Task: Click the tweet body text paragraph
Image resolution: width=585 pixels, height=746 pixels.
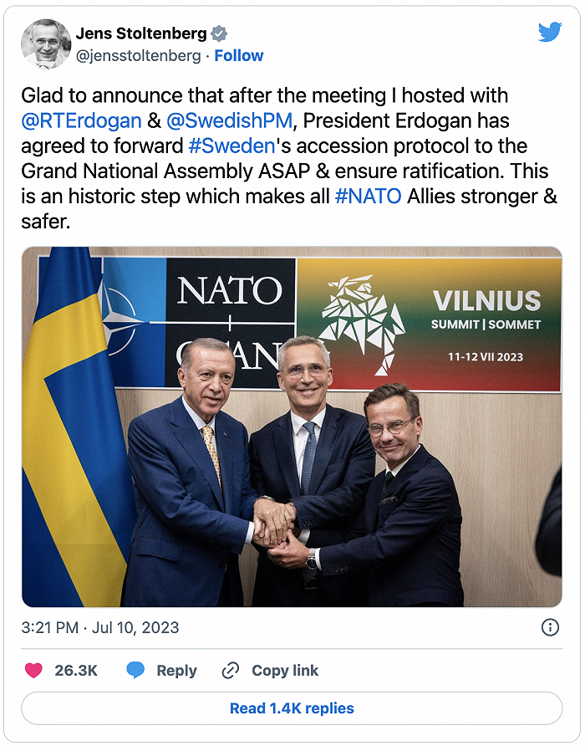Action: click(284, 159)
